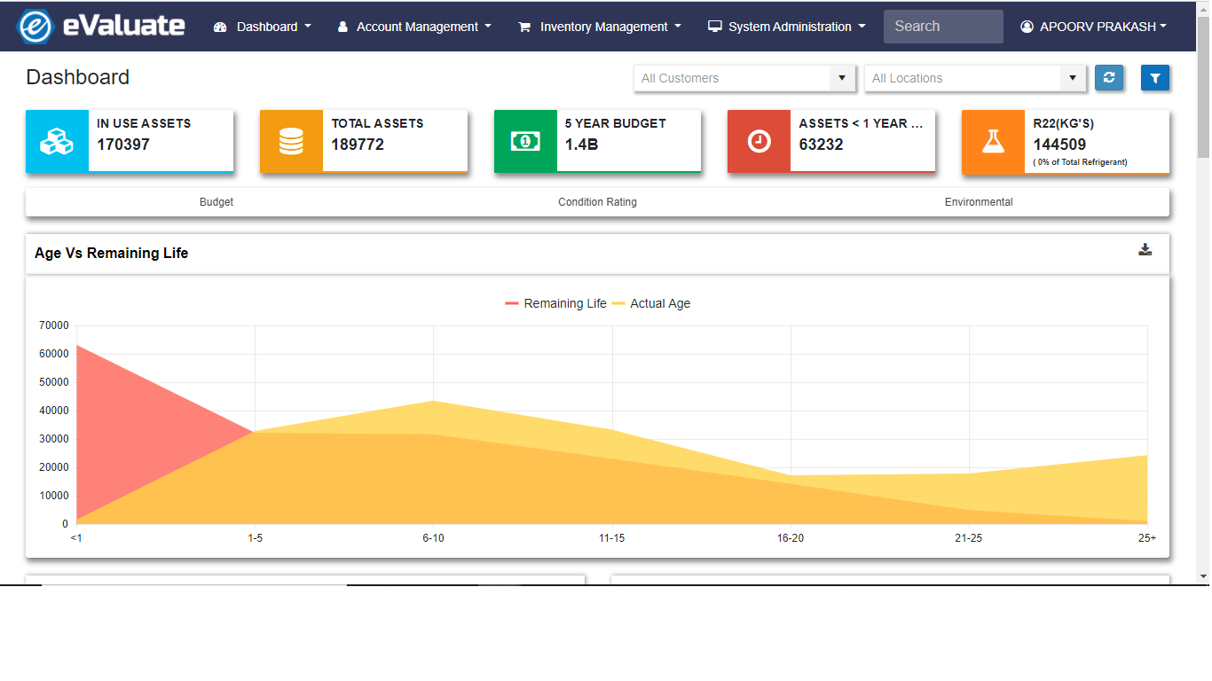The width and height of the screenshot is (1212, 681).
Task: Click the value 63232
Action: [x=821, y=145]
